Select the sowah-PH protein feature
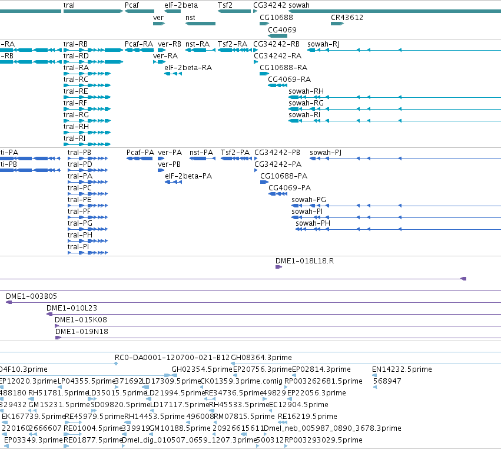 [398, 229]
